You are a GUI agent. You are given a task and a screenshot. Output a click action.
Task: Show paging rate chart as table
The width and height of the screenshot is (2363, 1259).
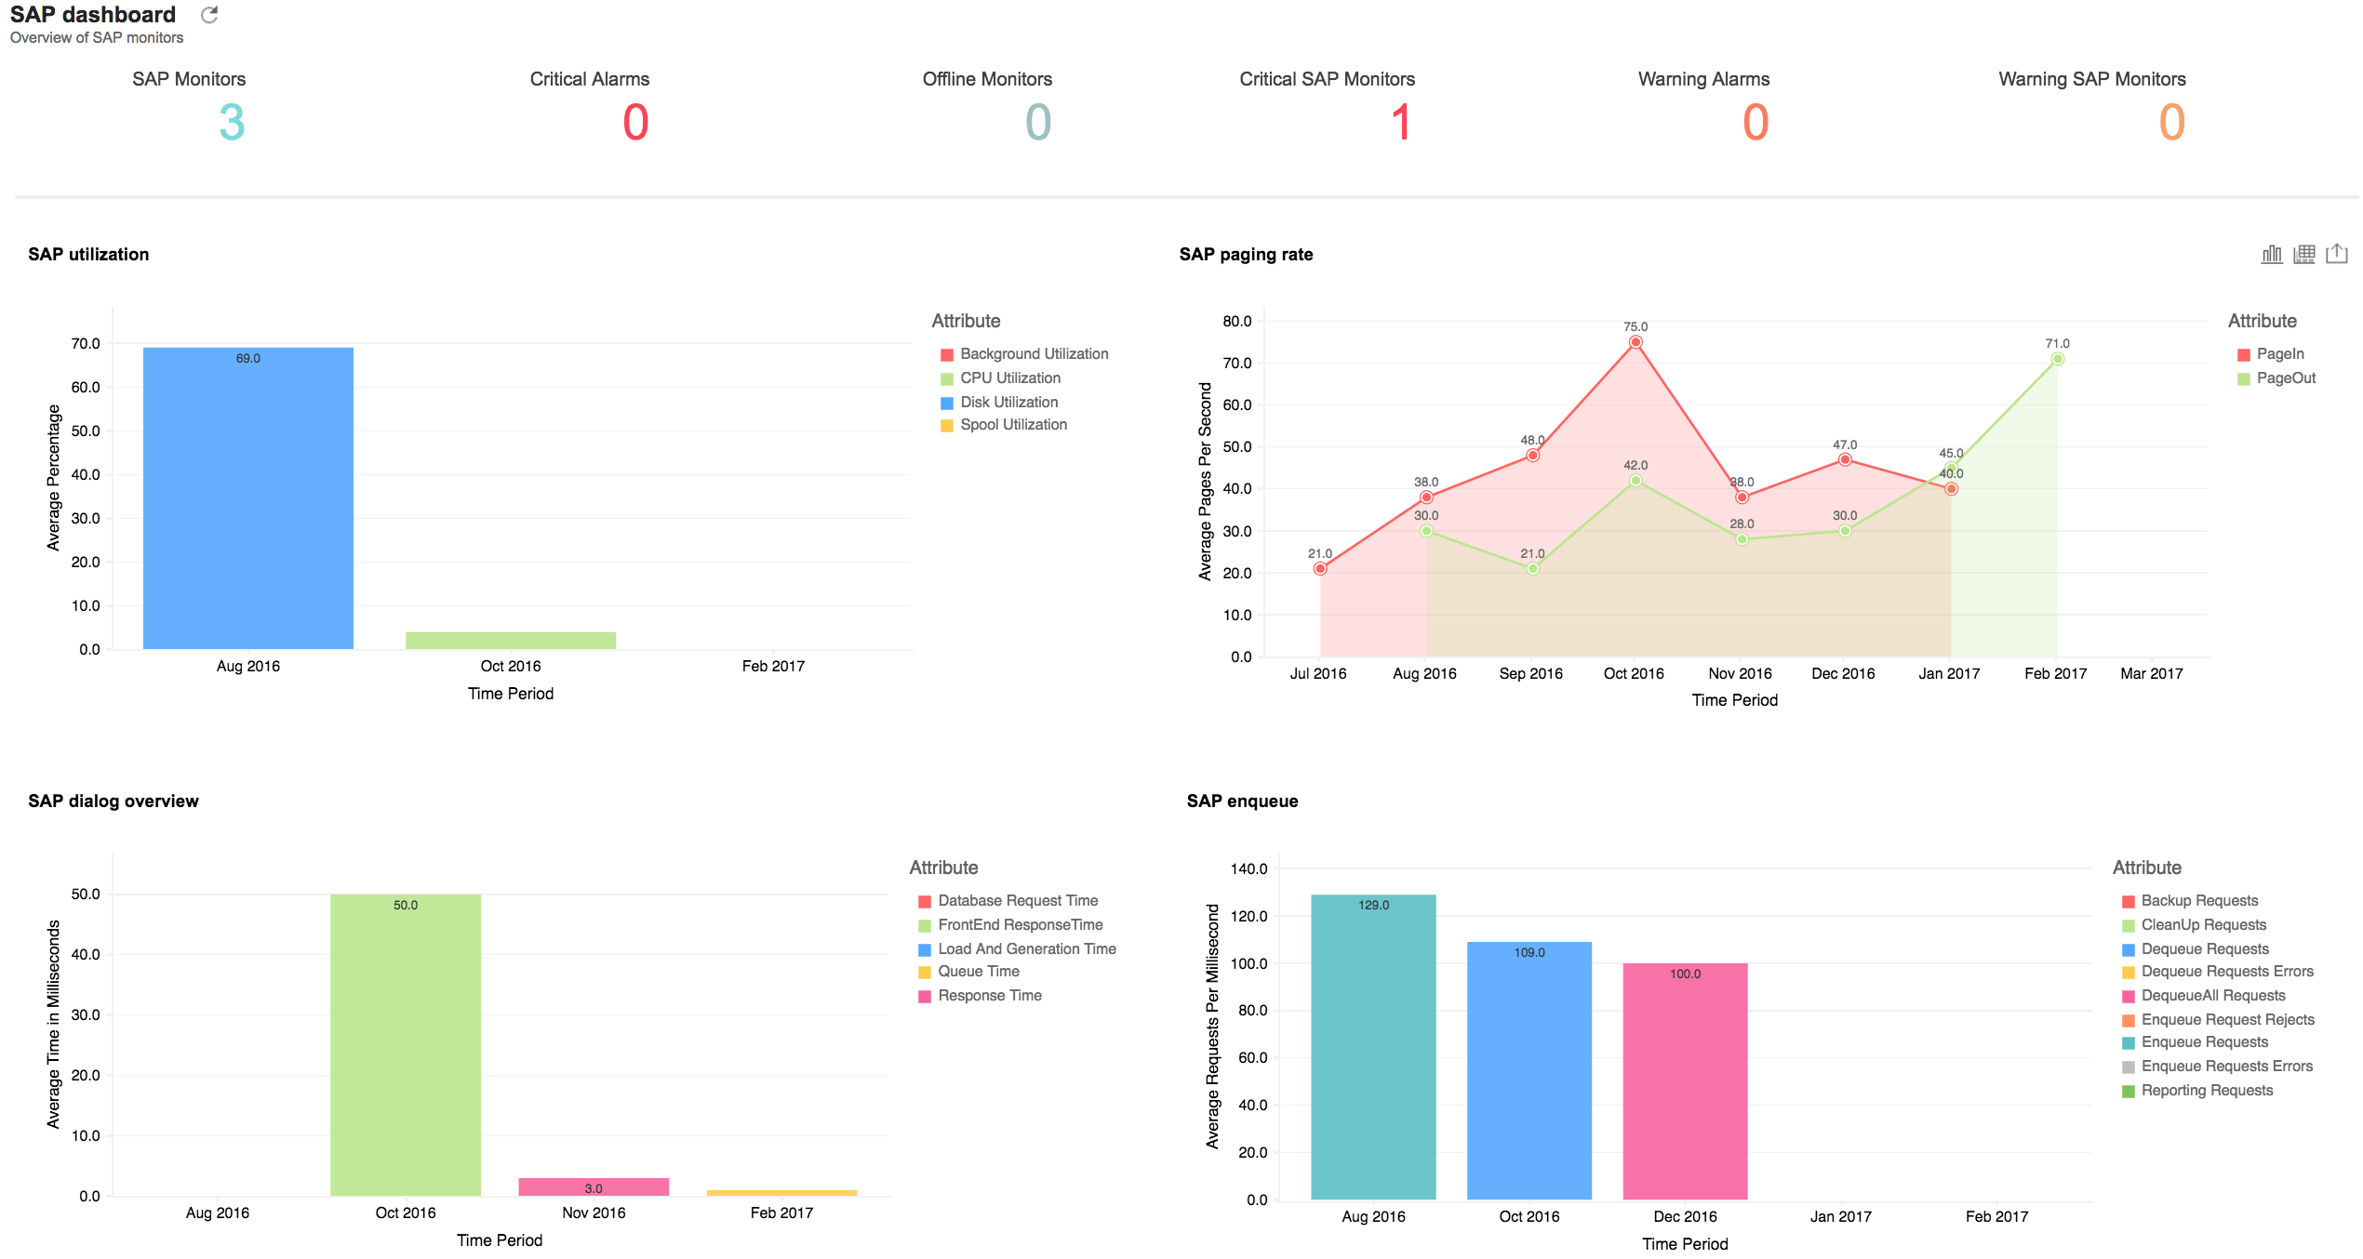pos(2304,254)
